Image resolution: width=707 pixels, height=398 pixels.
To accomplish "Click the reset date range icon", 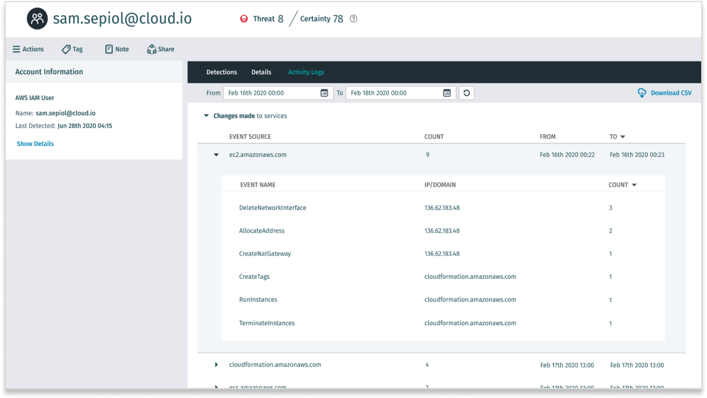I will click(x=466, y=92).
